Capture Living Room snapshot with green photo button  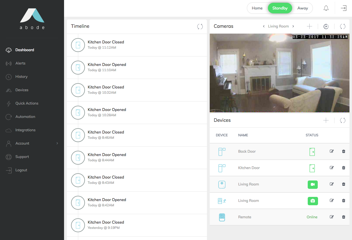pos(313,201)
